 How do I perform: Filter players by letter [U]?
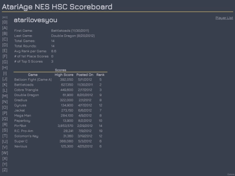pyautogui.click(x=5, y=142)
